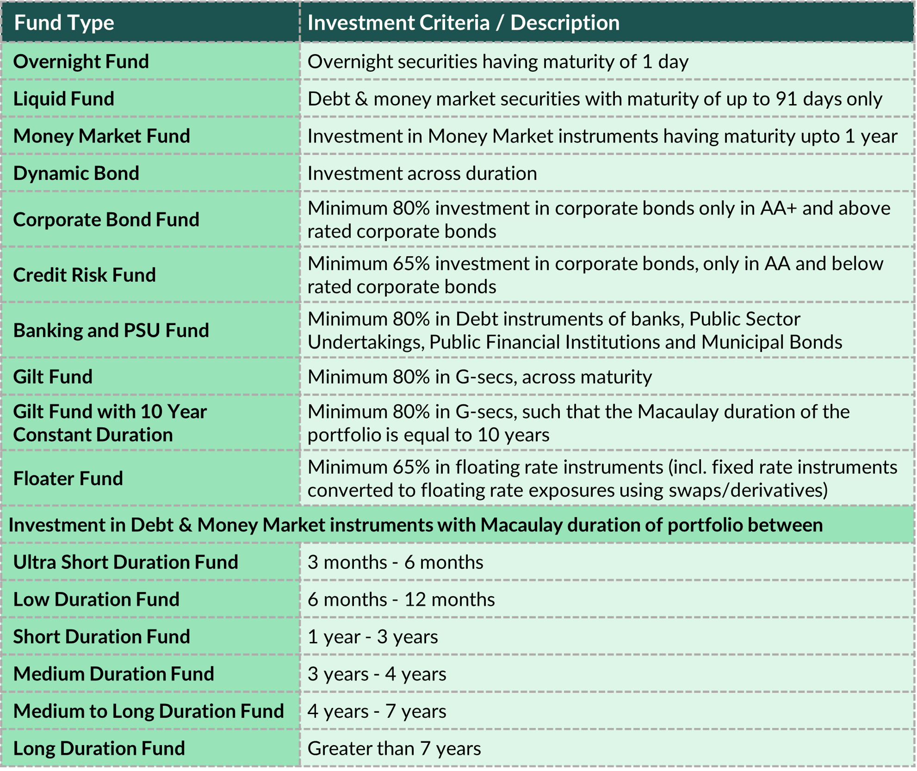This screenshot has width=917, height=771.
Task: Select the Floater Fund label
Action: click(x=68, y=478)
